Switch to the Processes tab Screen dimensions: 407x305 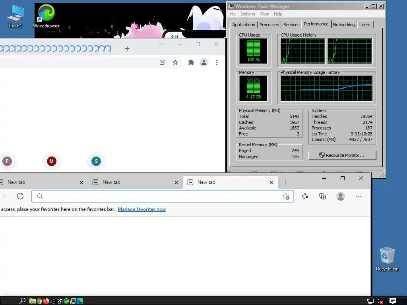pyautogui.click(x=269, y=25)
